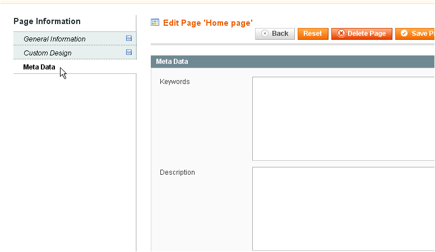Click the Keywords field label

pyautogui.click(x=175, y=82)
